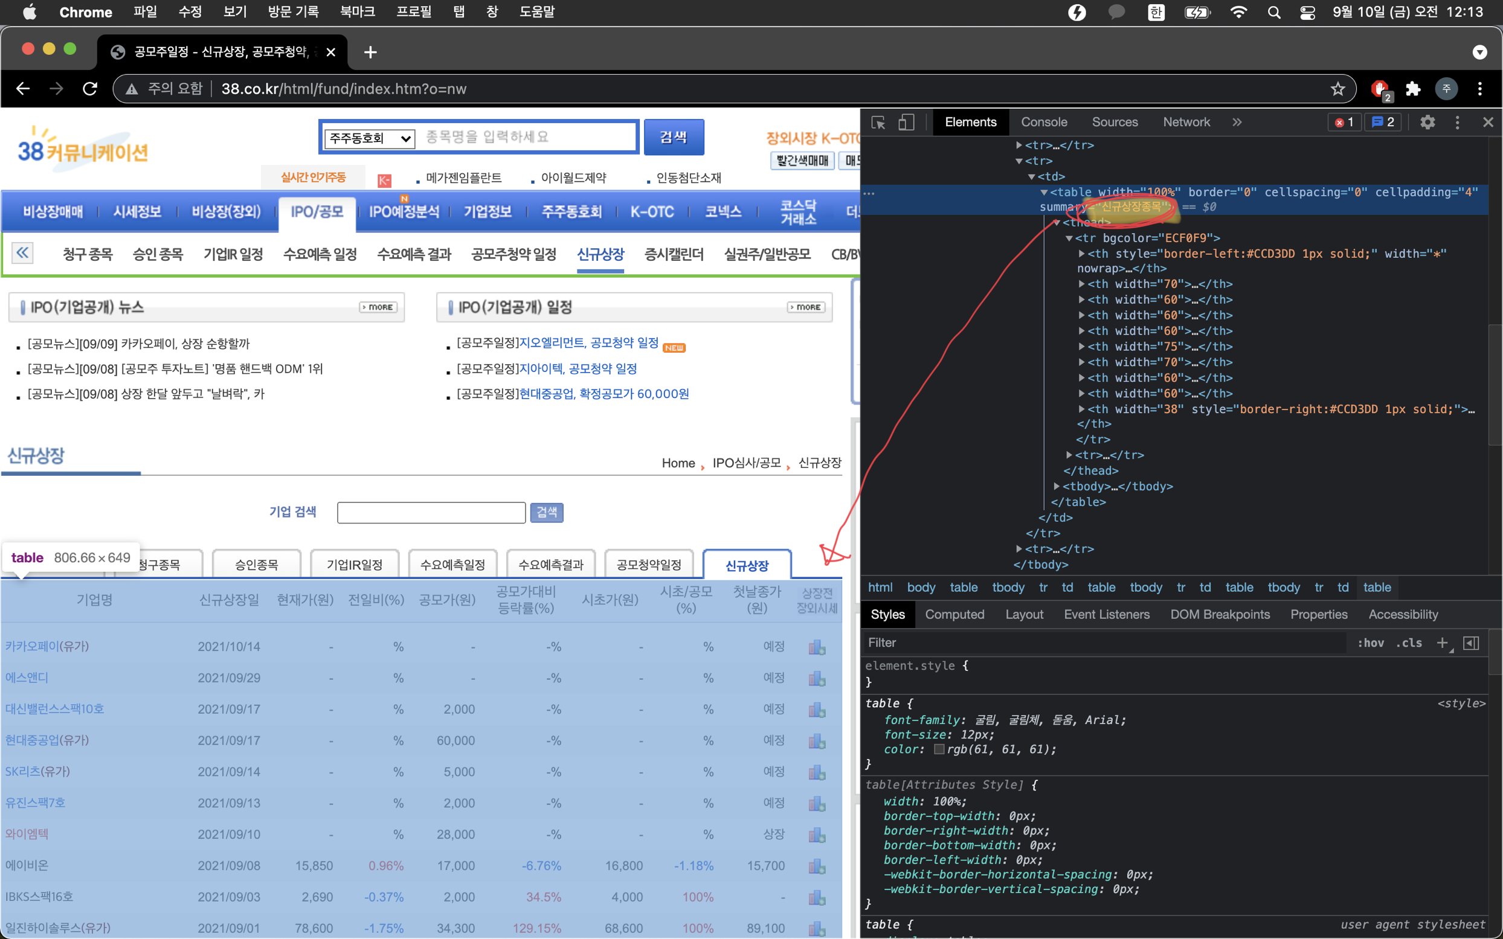1503x939 pixels.
Task: Show more DevTools tabs via the chevron
Action: pyautogui.click(x=1237, y=123)
